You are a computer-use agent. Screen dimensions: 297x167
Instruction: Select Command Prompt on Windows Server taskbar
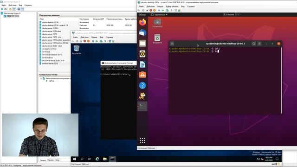coord(112,159)
